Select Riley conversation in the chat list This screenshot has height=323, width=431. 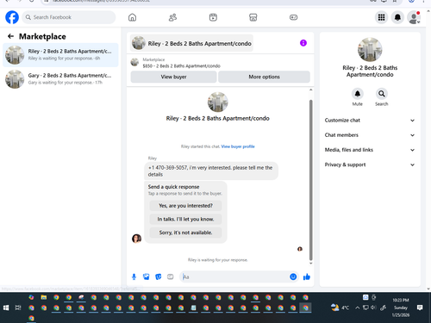60,55
